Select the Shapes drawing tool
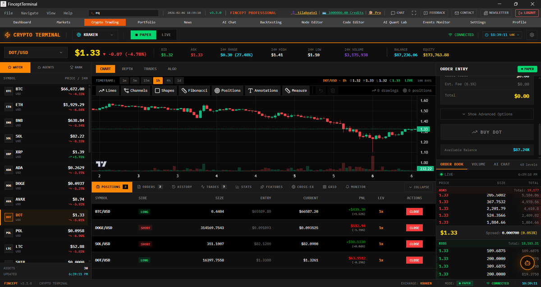This screenshot has width=541, height=287. (164, 90)
